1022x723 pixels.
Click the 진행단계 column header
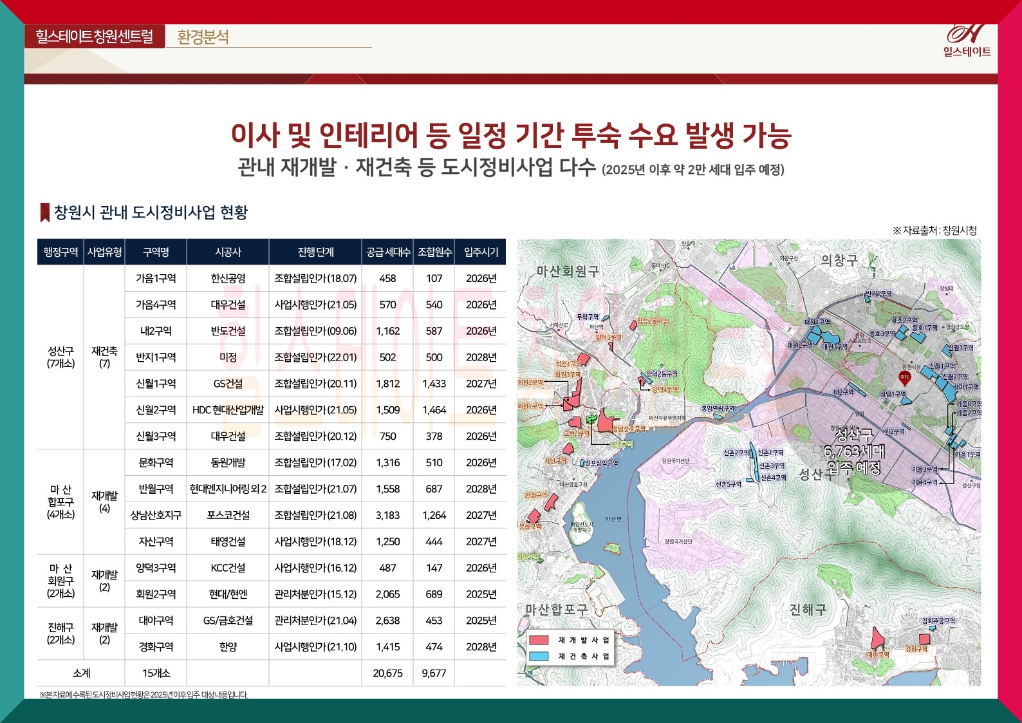point(315,252)
